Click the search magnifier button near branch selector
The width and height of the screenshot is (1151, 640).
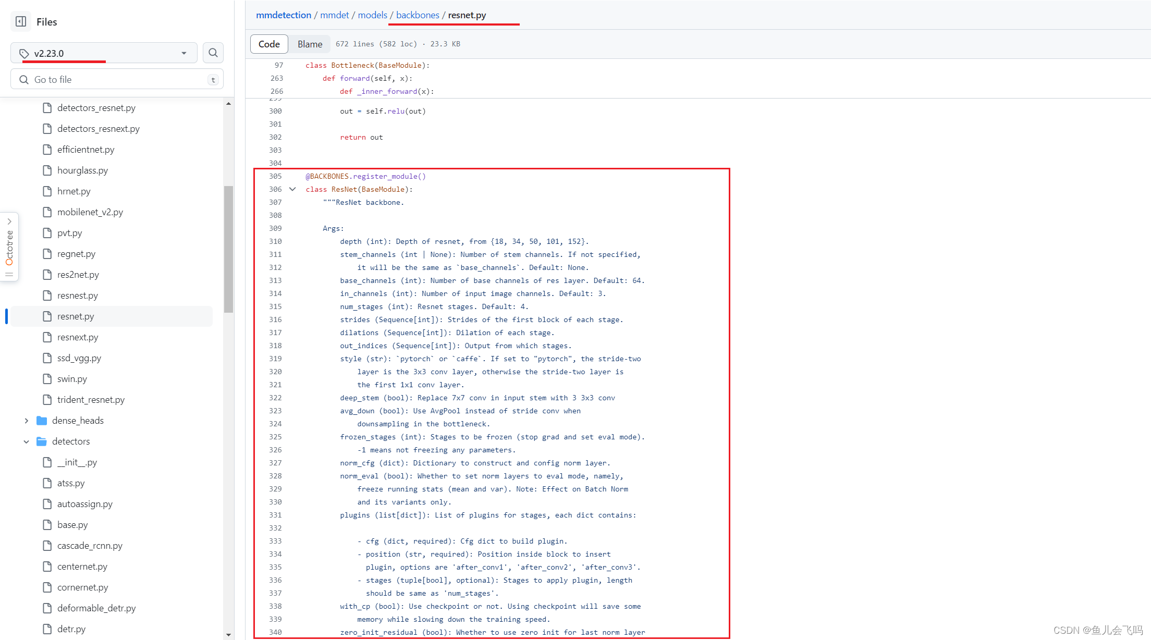tap(213, 53)
